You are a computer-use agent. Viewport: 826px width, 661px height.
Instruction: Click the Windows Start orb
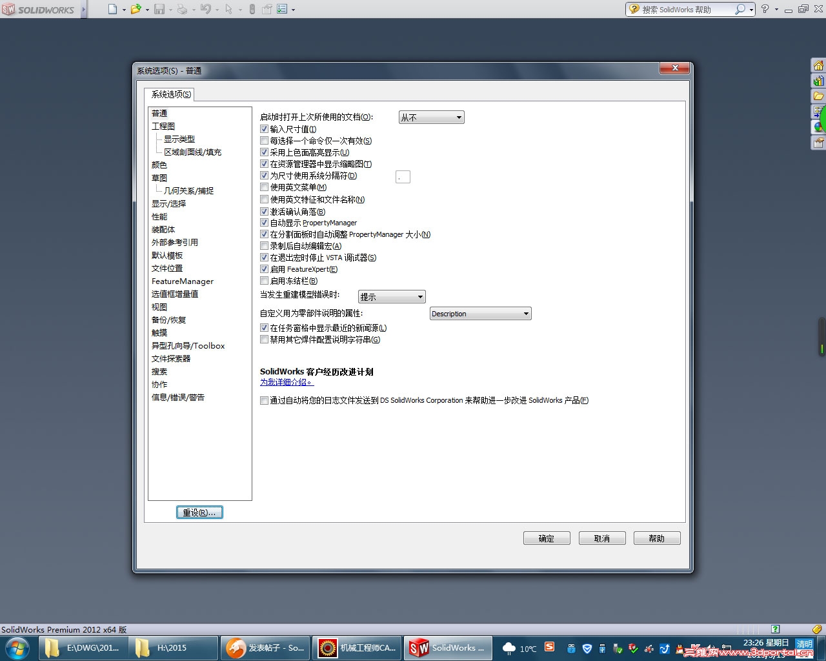tap(17, 647)
